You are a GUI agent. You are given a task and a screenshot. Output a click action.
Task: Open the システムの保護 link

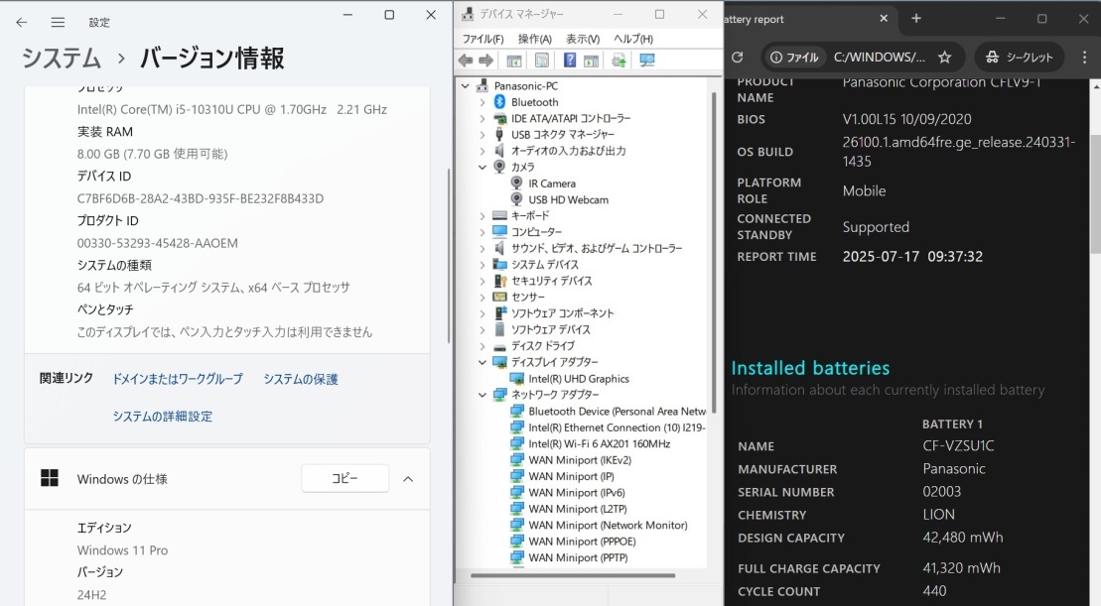tap(301, 379)
